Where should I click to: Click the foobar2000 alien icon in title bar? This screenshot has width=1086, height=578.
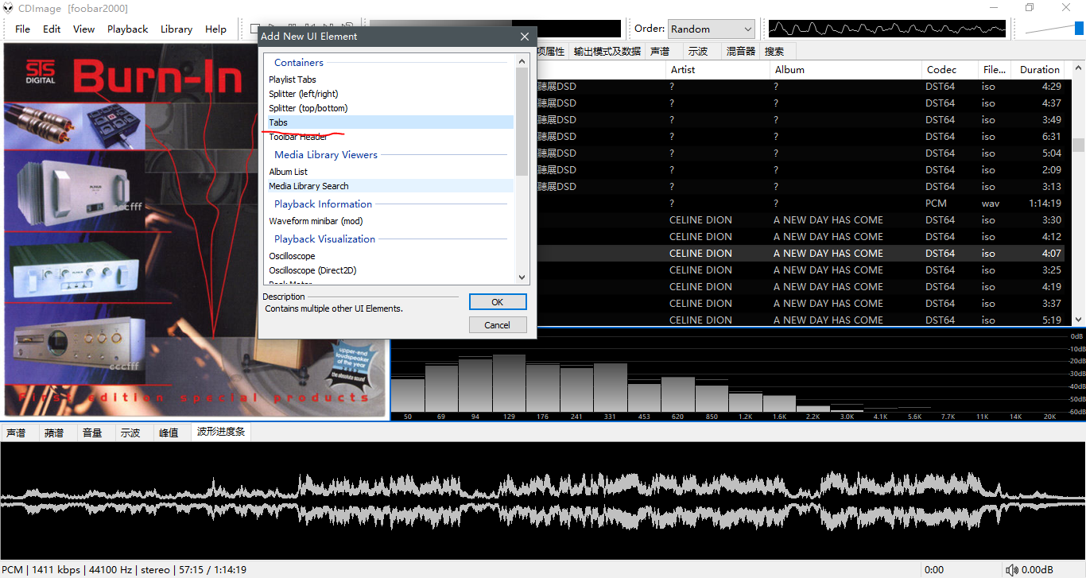pos(9,8)
